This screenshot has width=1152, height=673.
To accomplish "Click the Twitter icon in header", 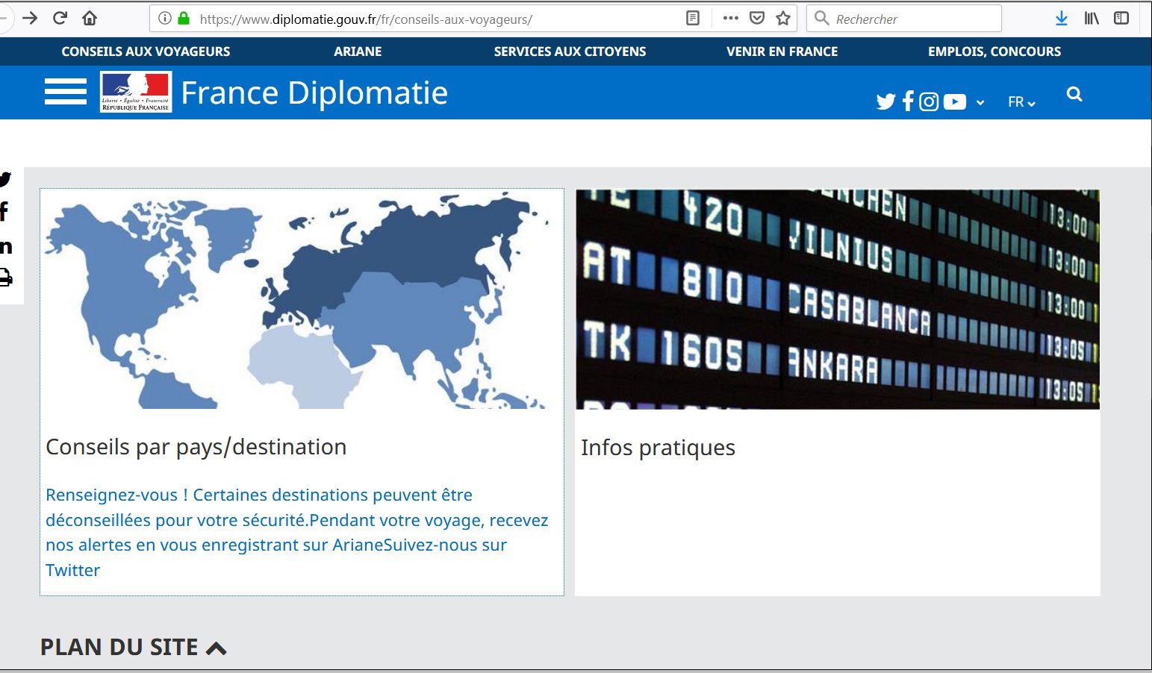I will click(x=885, y=101).
